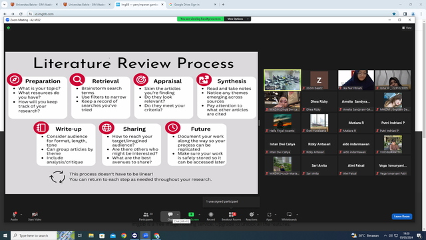Bookmark this page with Chrome's star icon
This screenshot has height=240, width=426.
click(x=394, y=14)
